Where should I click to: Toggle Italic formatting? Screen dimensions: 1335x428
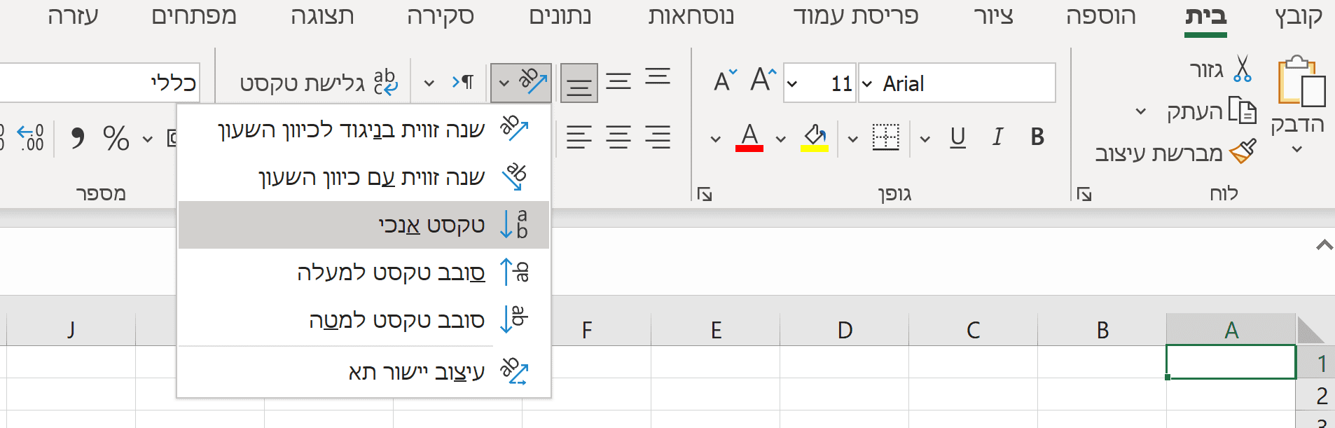point(997,137)
